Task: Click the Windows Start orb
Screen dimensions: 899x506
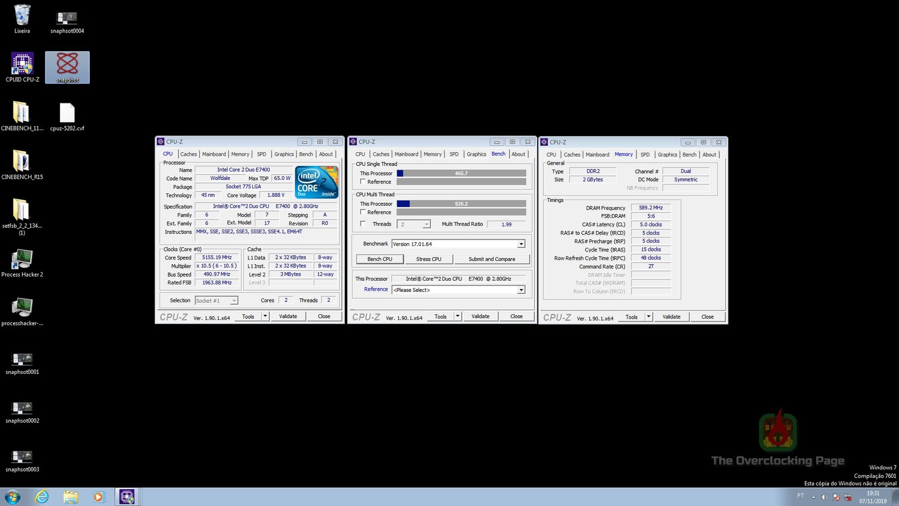Action: pos(12,497)
